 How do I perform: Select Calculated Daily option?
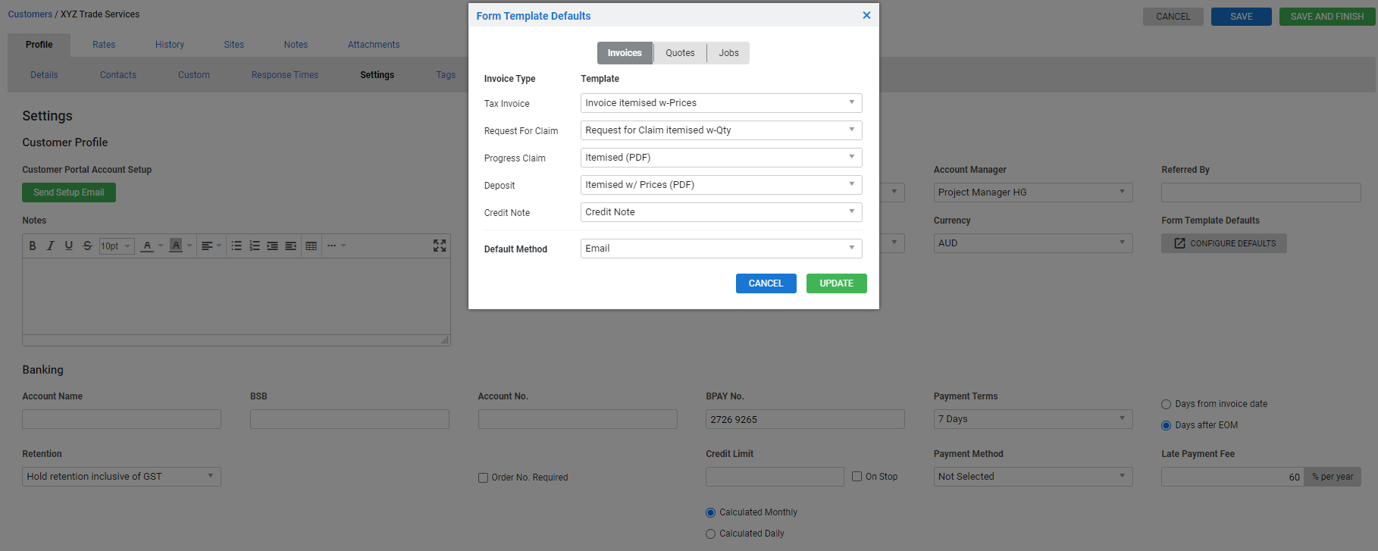[711, 534]
